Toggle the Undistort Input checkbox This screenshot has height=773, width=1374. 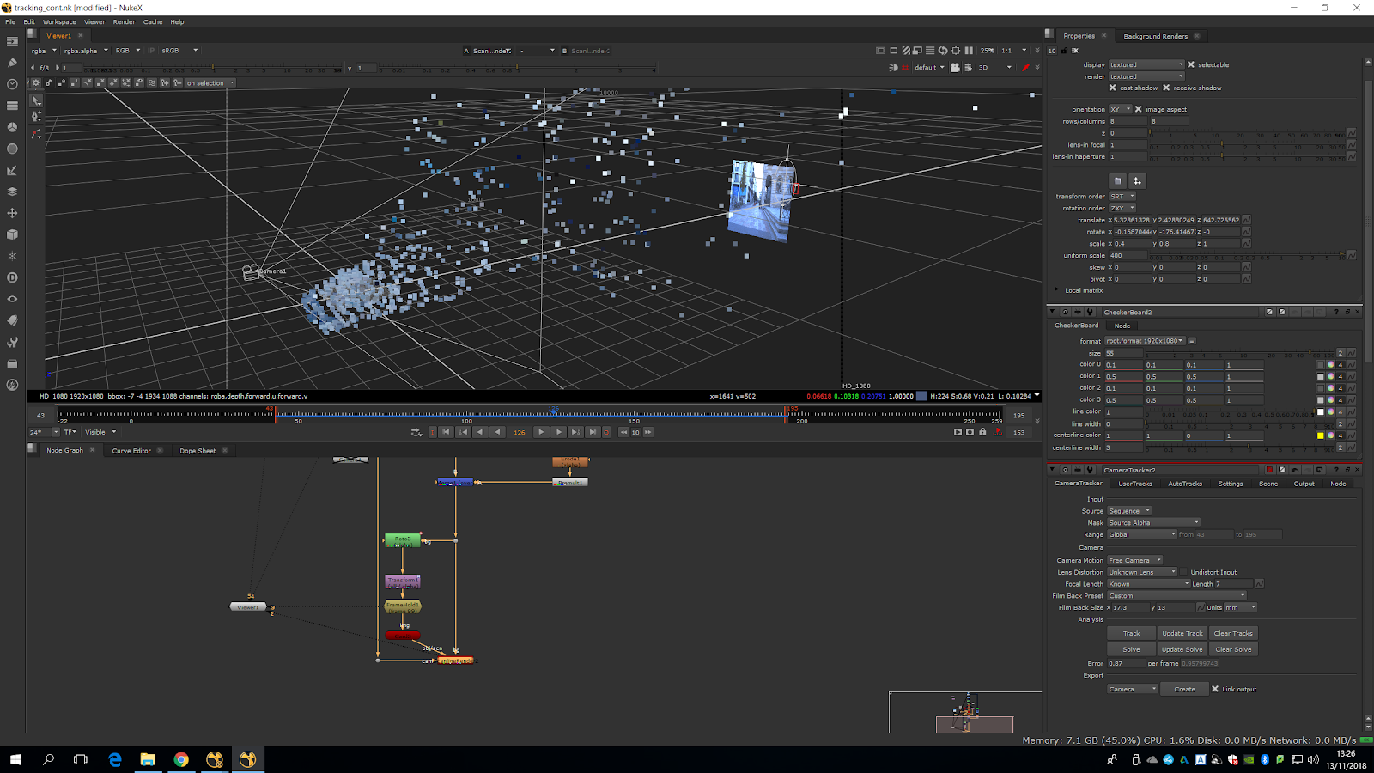pyautogui.click(x=1183, y=572)
